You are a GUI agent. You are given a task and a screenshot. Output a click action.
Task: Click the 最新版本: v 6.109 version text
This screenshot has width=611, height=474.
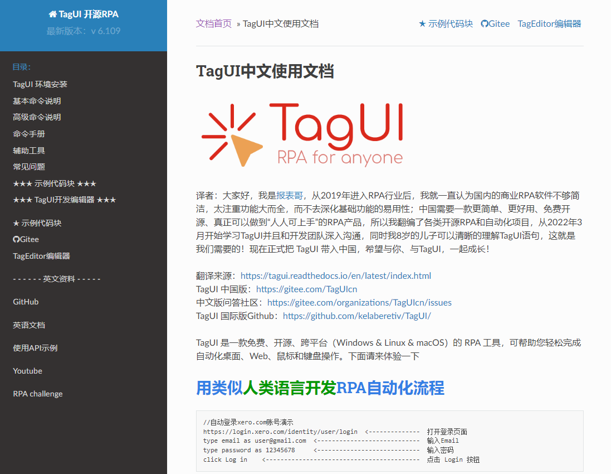click(x=84, y=31)
